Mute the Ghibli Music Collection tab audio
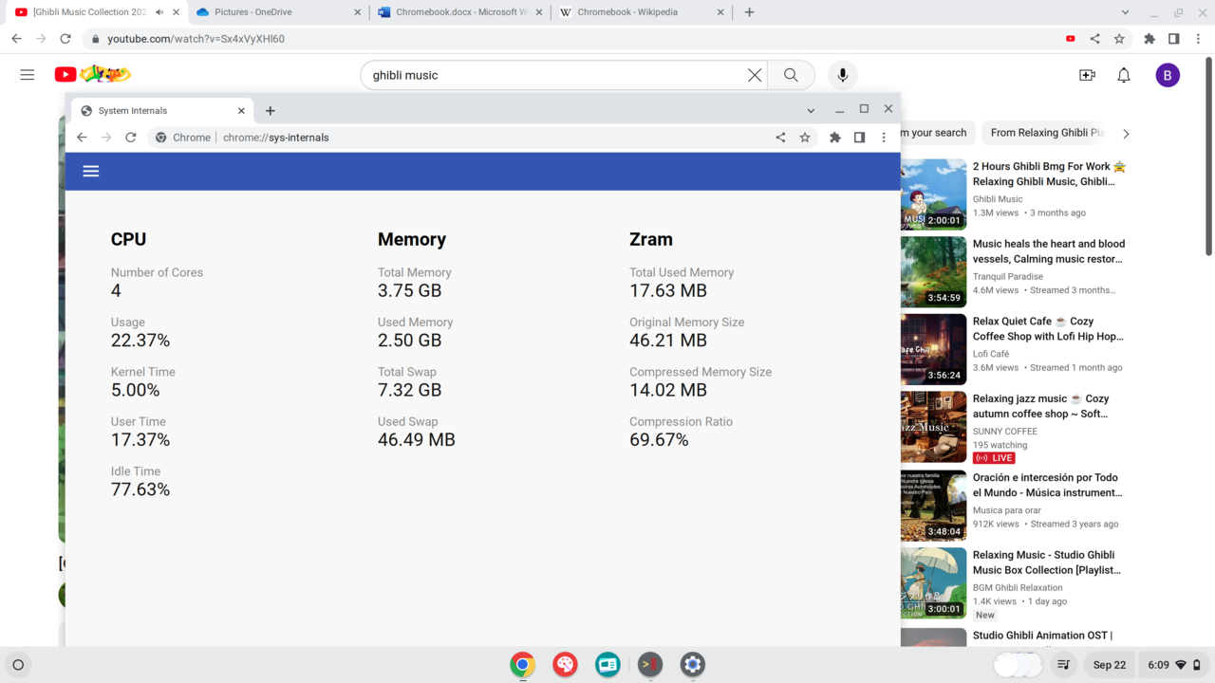 [x=159, y=12]
